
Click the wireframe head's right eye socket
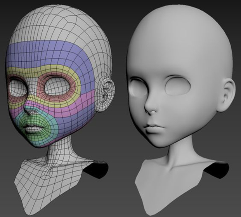[57, 88]
